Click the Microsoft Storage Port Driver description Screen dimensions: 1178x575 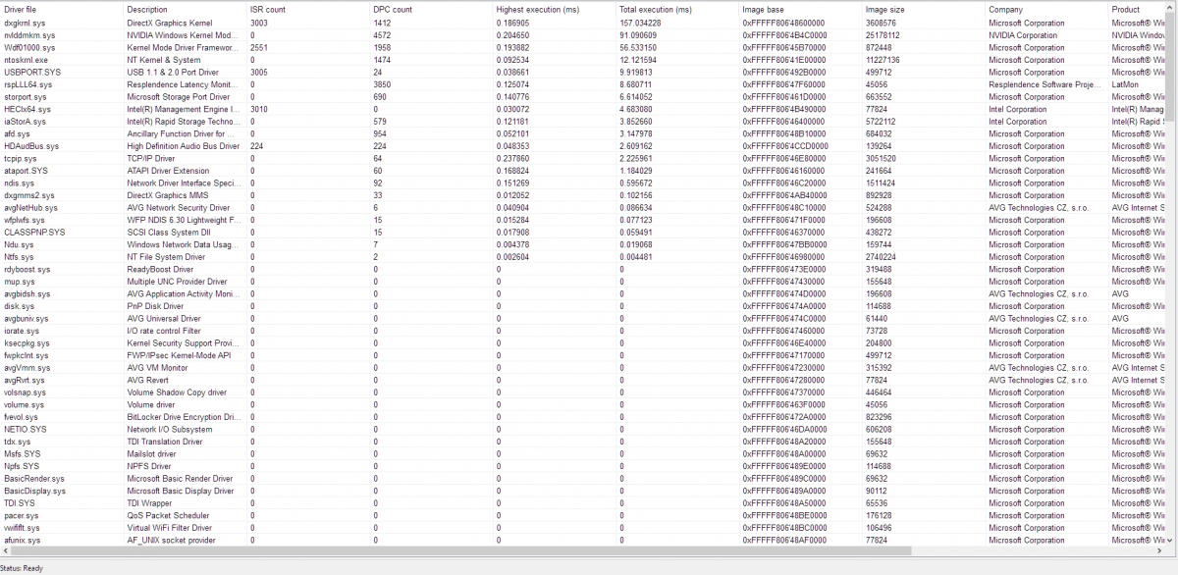point(178,97)
